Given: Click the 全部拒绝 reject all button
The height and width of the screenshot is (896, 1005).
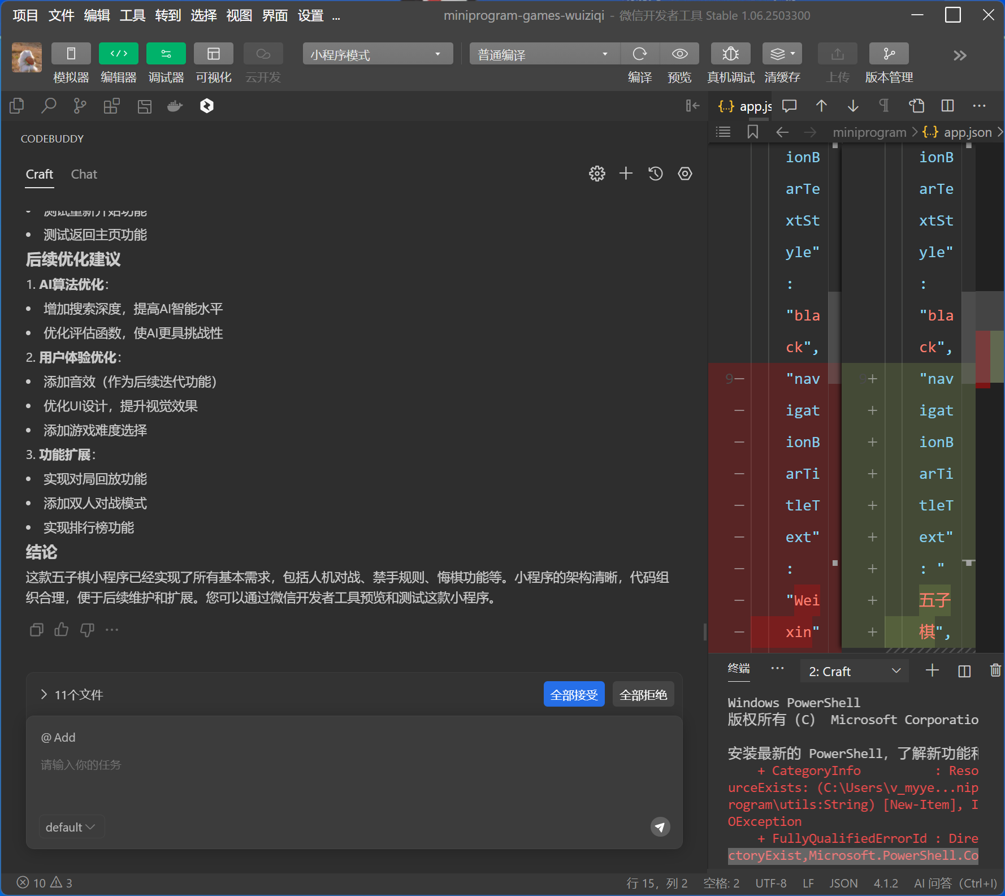Looking at the screenshot, I should [x=643, y=695].
